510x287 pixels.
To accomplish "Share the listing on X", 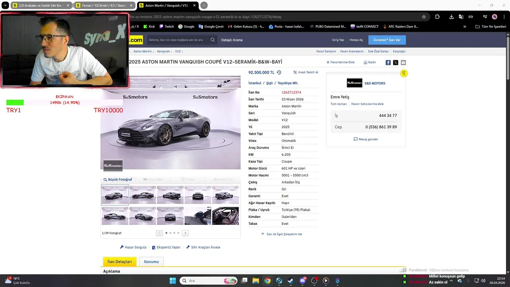I will click(x=396, y=63).
